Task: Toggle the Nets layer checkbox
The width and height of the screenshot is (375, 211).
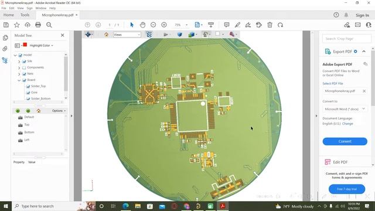Action: click(24, 74)
